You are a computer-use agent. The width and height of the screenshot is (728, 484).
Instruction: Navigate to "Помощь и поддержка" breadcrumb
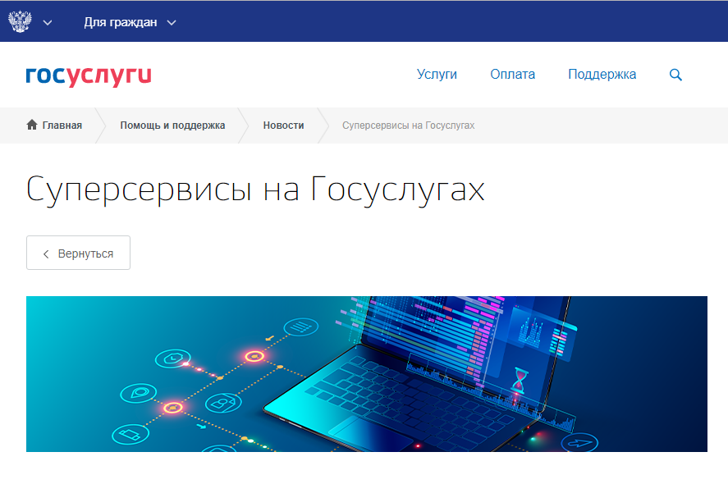[172, 126]
